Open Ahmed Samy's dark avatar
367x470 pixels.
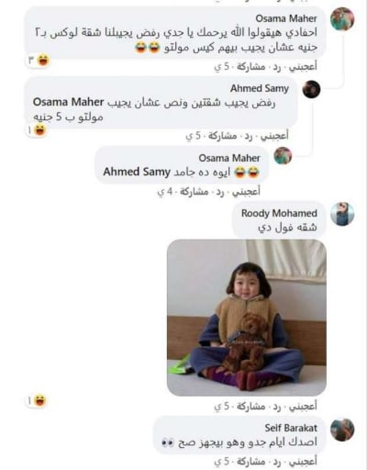coord(311,89)
